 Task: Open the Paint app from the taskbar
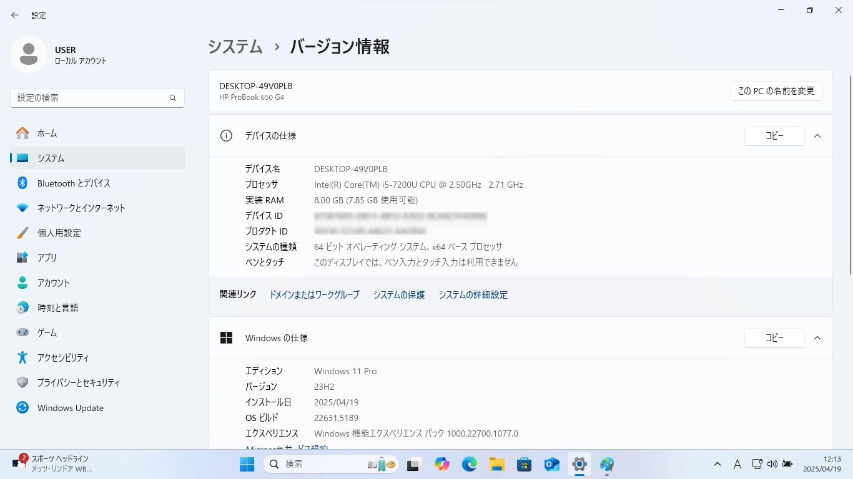click(607, 465)
